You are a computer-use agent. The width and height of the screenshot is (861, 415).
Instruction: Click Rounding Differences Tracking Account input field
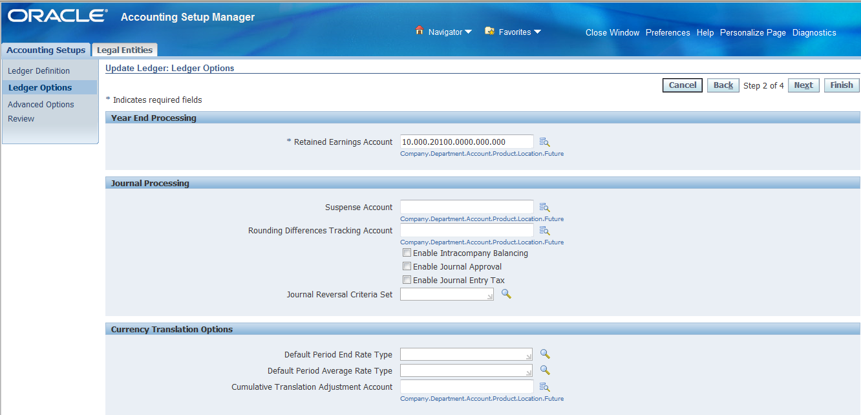coord(467,230)
